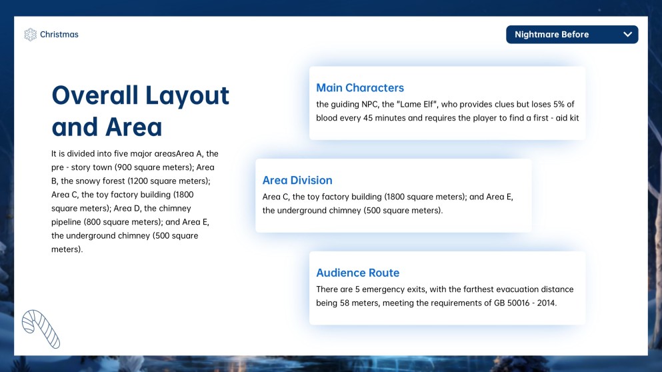This screenshot has width=662, height=372.
Task: Click the Area Division card body text
Action: point(387,204)
